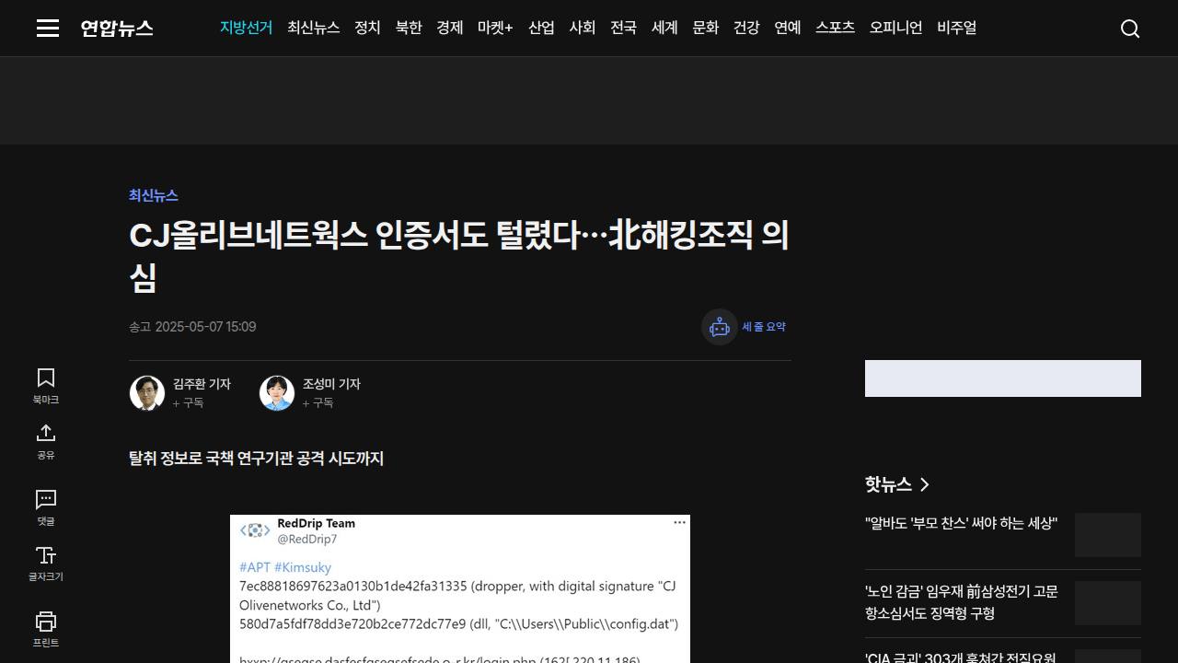Click subheading 탈취 정보로 국책 연구기관 공격
Viewport: 1178px width, 663px height.
pyautogui.click(x=256, y=459)
